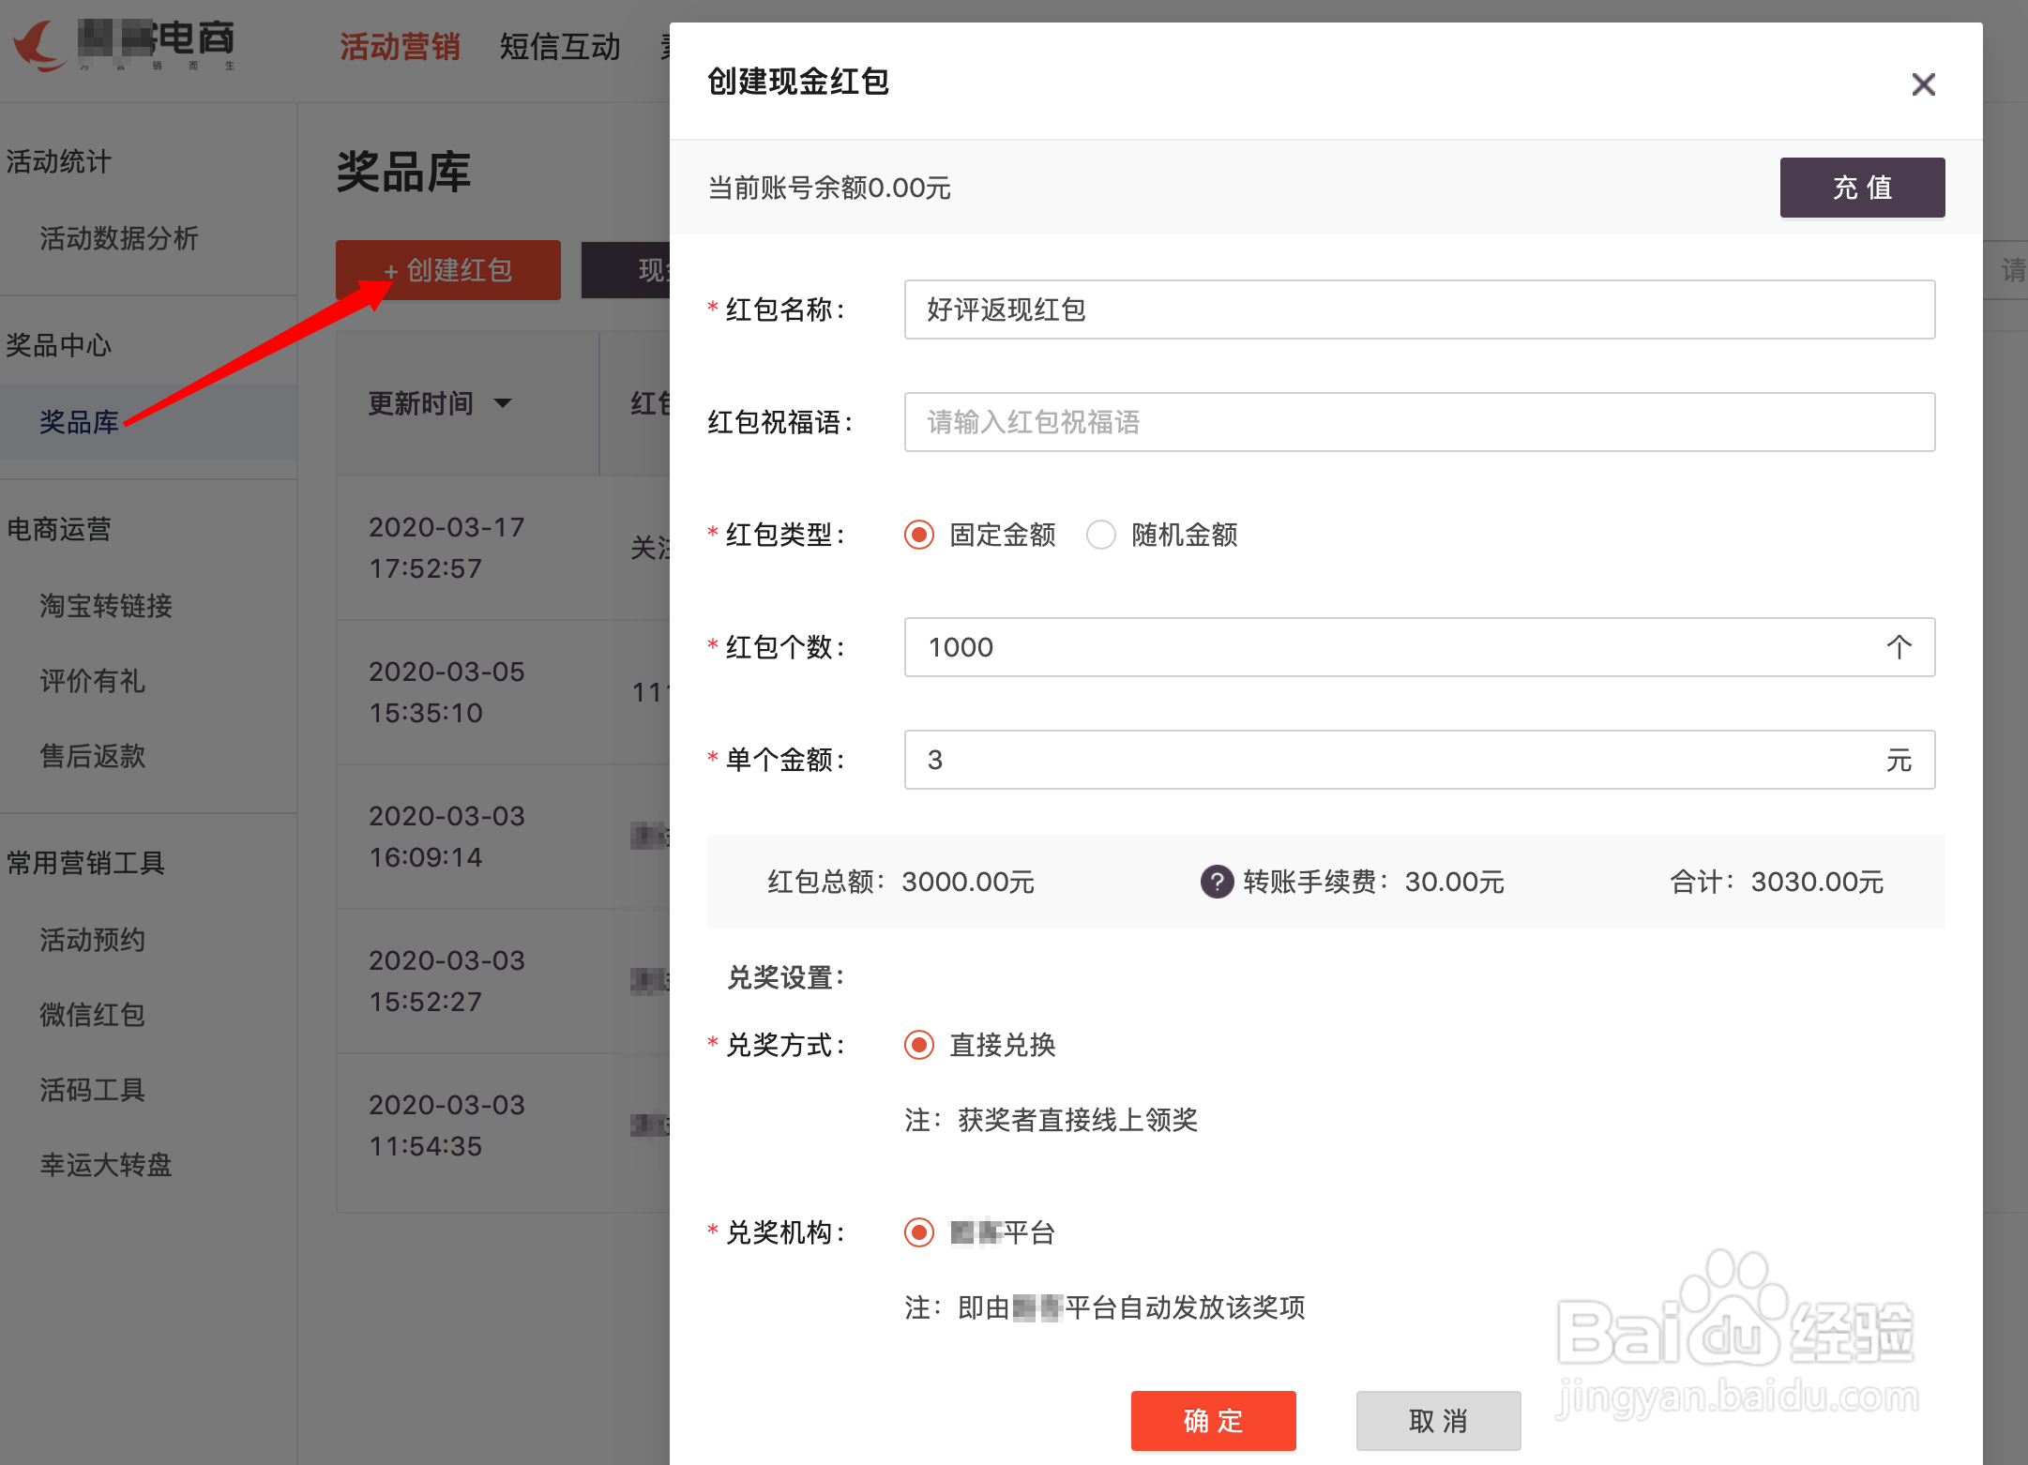Switch to 短信互动 tab
The image size is (2028, 1465).
tap(560, 46)
